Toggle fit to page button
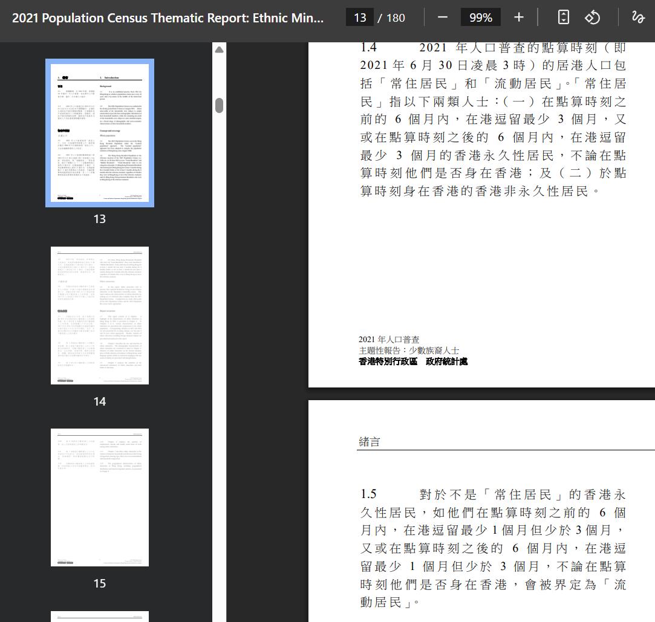 (564, 18)
